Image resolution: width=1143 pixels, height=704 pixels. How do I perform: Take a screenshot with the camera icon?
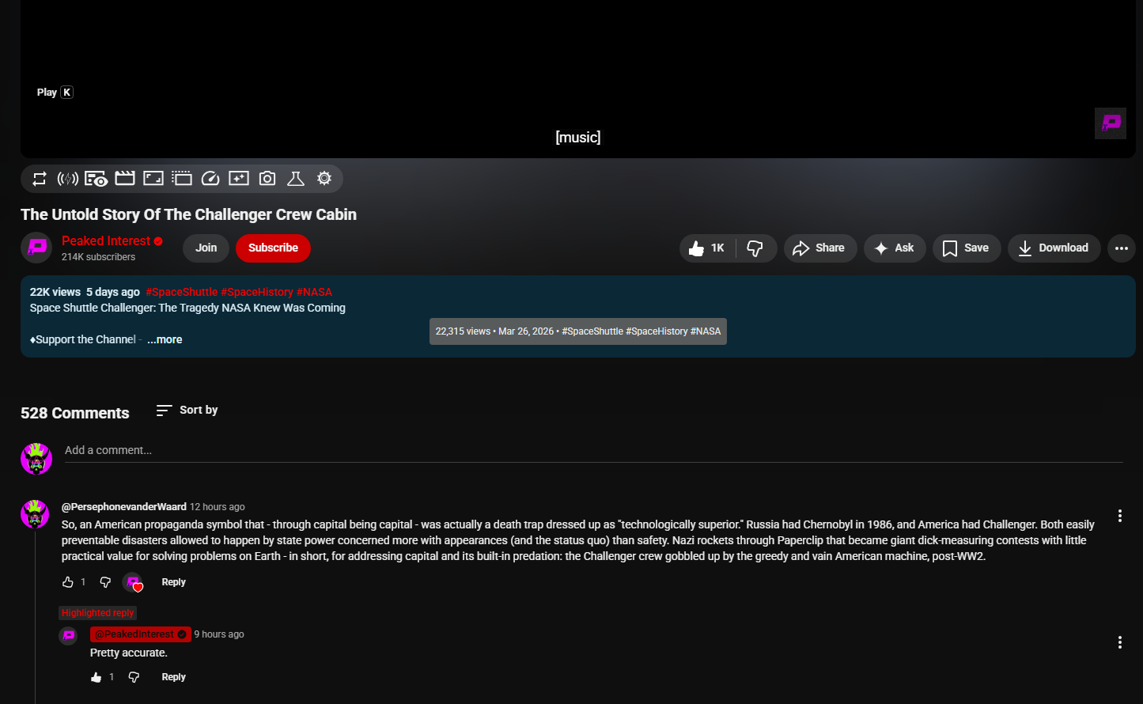267,179
